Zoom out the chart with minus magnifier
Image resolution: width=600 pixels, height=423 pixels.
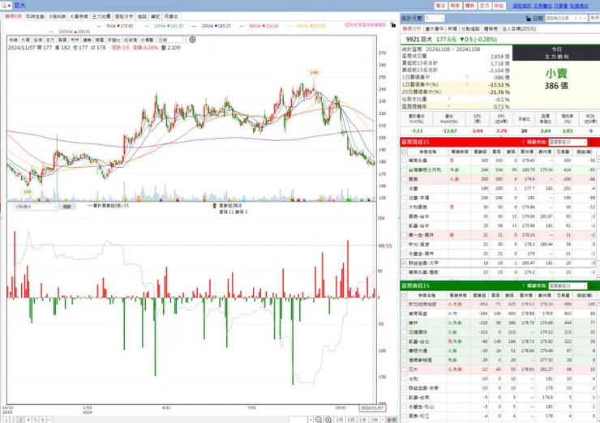pyautogui.click(x=319, y=420)
